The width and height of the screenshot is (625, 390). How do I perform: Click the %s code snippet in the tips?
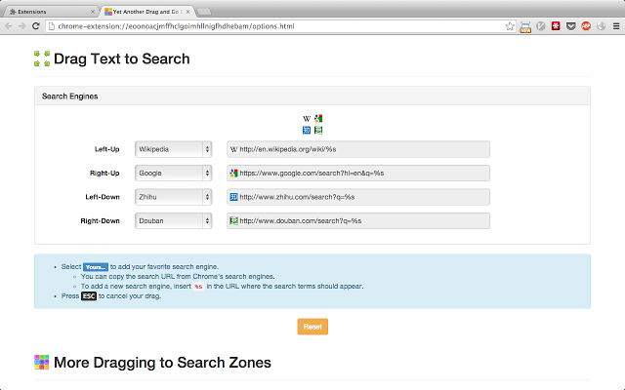(198, 287)
